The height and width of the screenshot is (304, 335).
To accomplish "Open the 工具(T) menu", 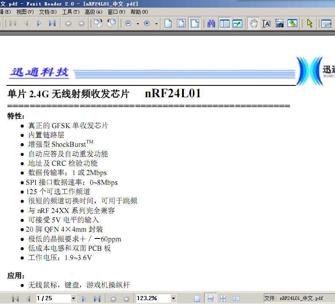I will (x=71, y=12).
